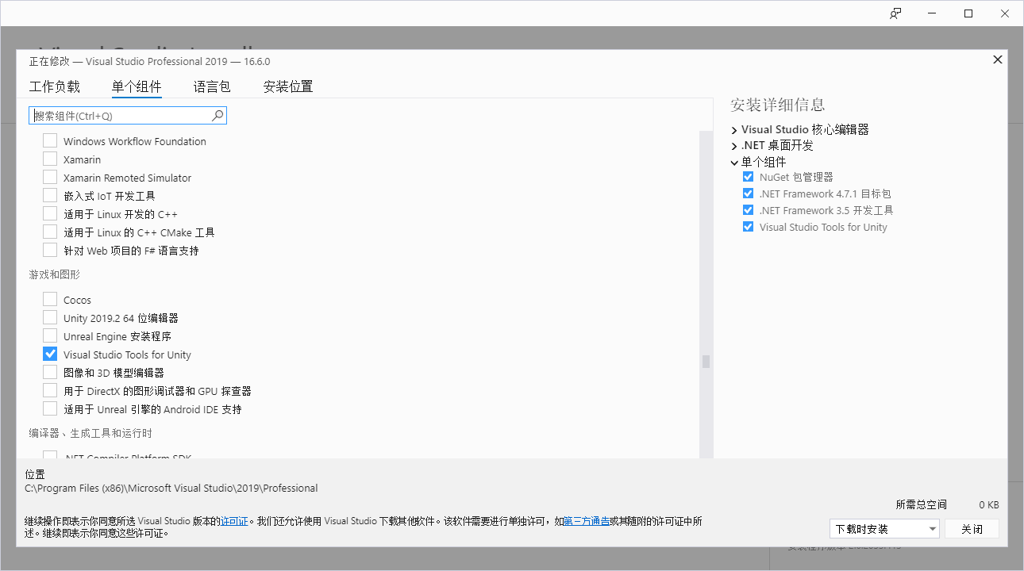Close the modify dialog with X
The height and width of the screenshot is (571, 1024).
998,59
